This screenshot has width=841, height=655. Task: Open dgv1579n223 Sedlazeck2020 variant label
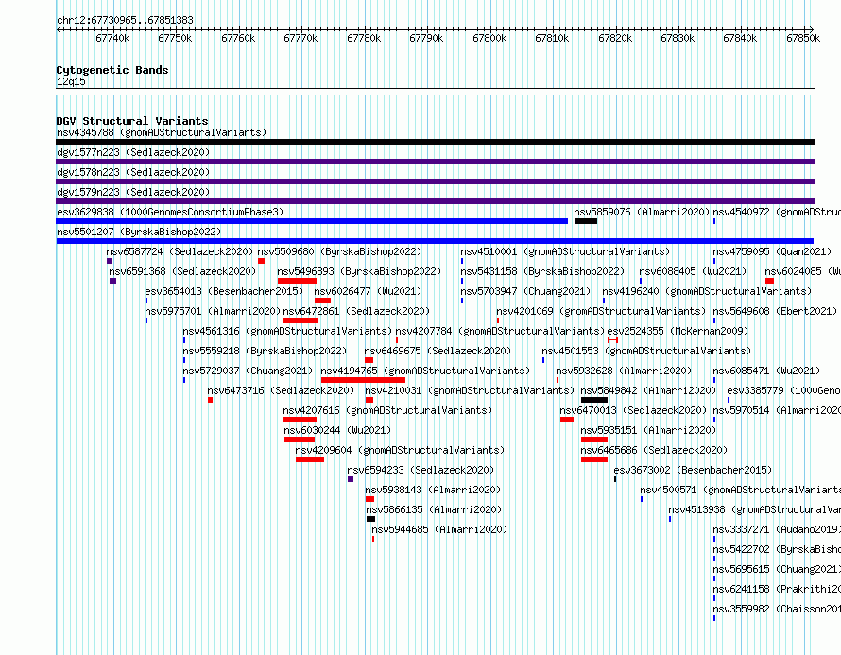click(x=133, y=192)
